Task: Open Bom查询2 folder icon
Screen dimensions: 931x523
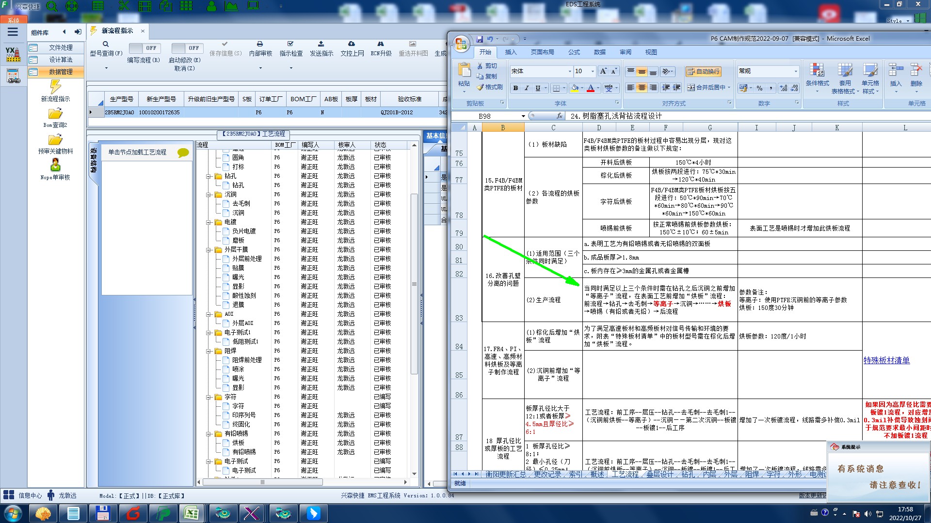Action: 55,114
